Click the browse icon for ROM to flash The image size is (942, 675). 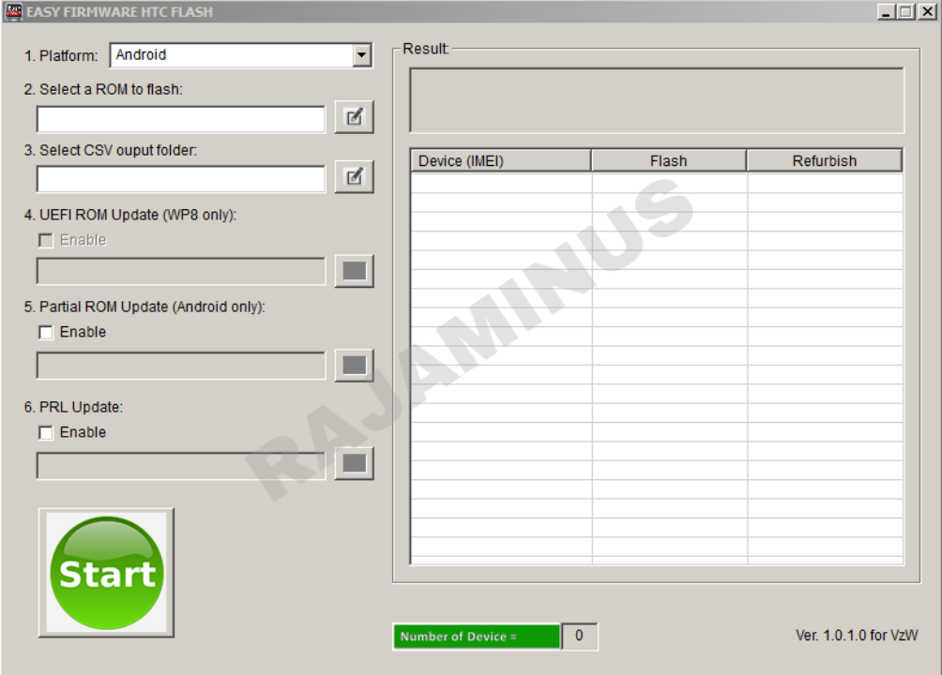tap(354, 117)
